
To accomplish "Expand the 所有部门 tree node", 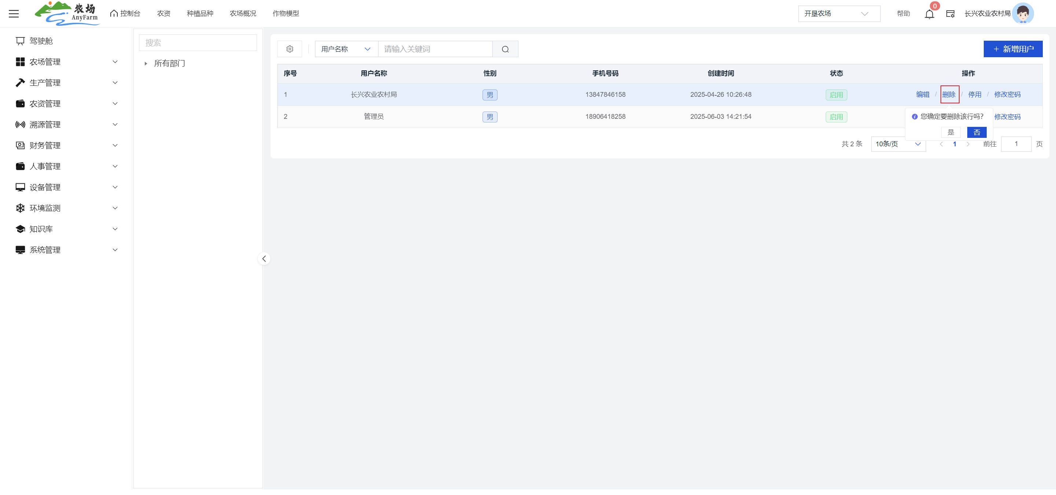I will [x=146, y=63].
